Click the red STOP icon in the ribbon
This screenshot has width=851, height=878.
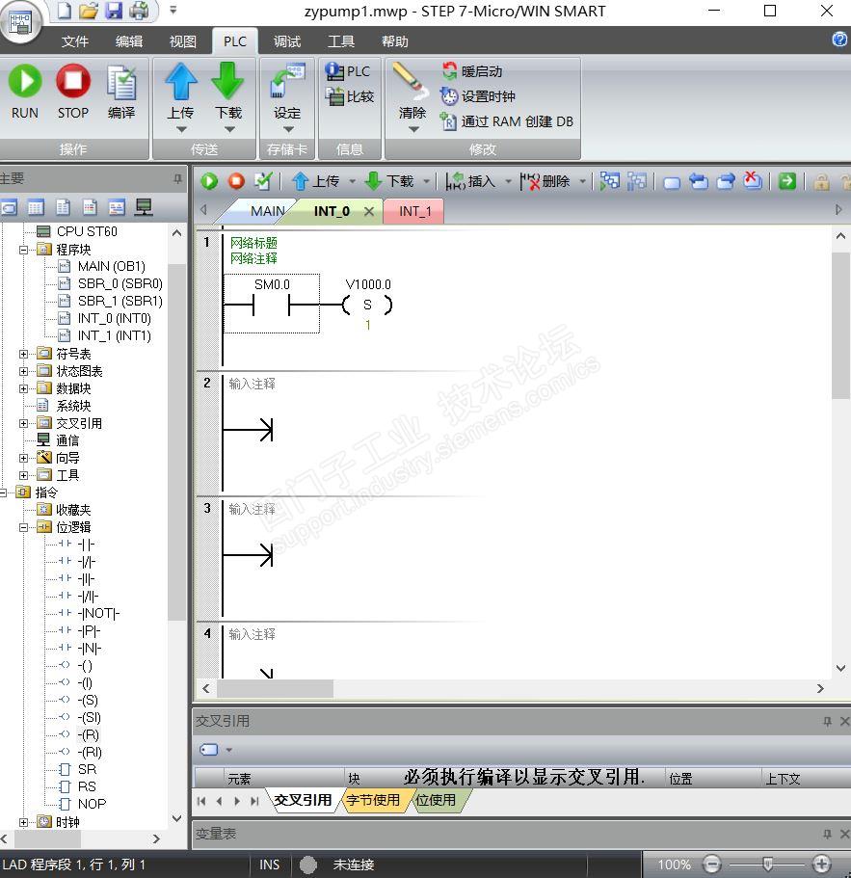[73, 81]
